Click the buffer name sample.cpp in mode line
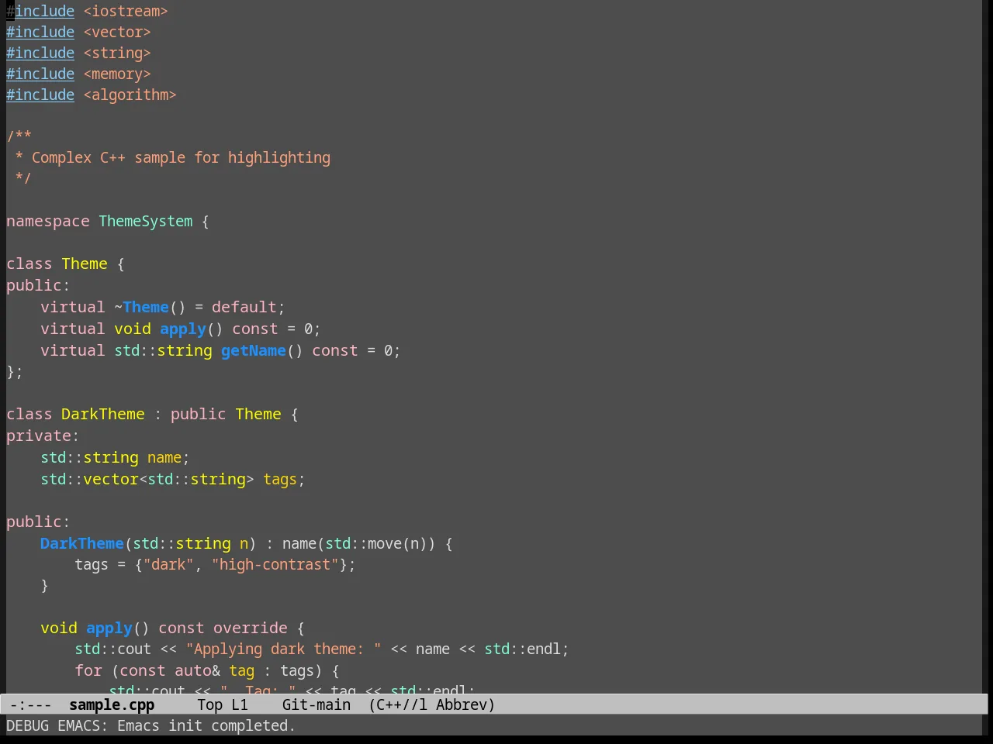This screenshot has height=744, width=993. [112, 705]
